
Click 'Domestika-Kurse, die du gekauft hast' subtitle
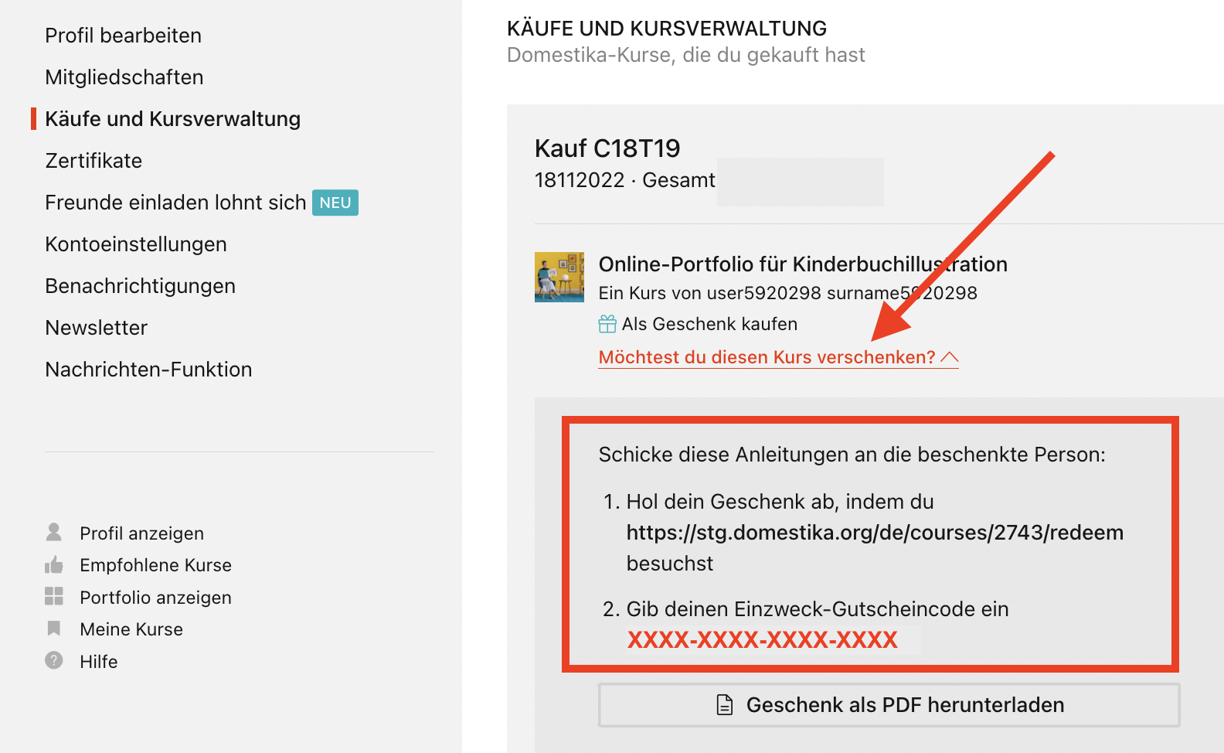(x=686, y=55)
